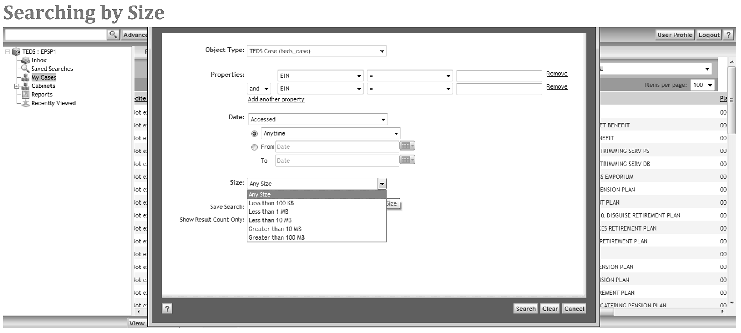Select the From date range radio button
The width and height of the screenshot is (741, 333).
255,147
